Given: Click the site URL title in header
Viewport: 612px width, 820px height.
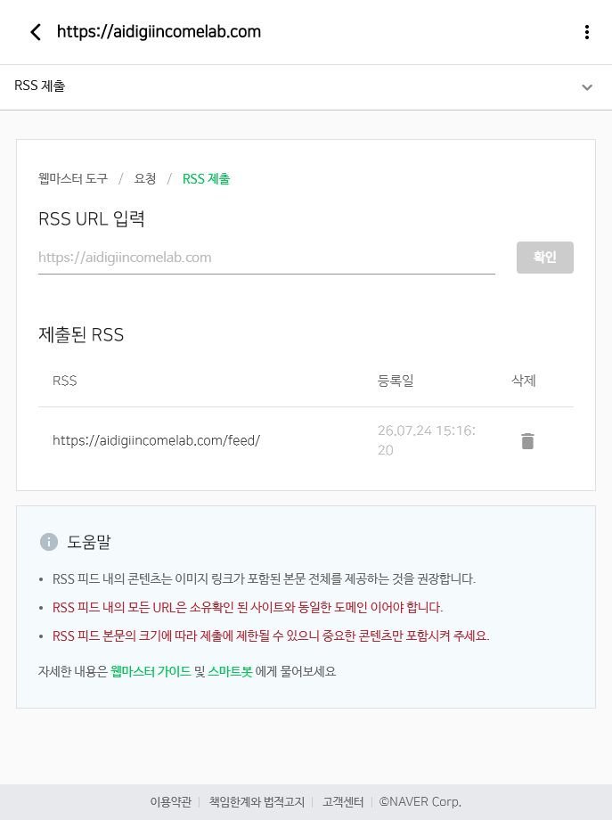Looking at the screenshot, I should pyautogui.click(x=159, y=32).
